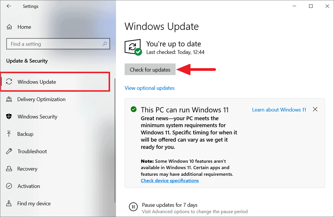Maximize the Settings window
The height and width of the screenshot is (217, 334).
pyautogui.click(x=311, y=6)
